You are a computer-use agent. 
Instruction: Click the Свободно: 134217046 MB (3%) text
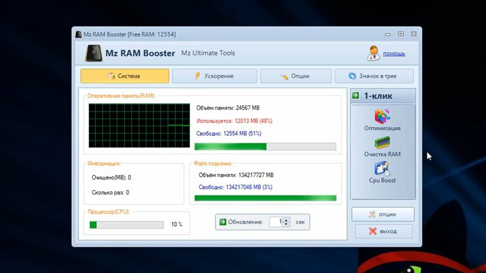point(236,187)
